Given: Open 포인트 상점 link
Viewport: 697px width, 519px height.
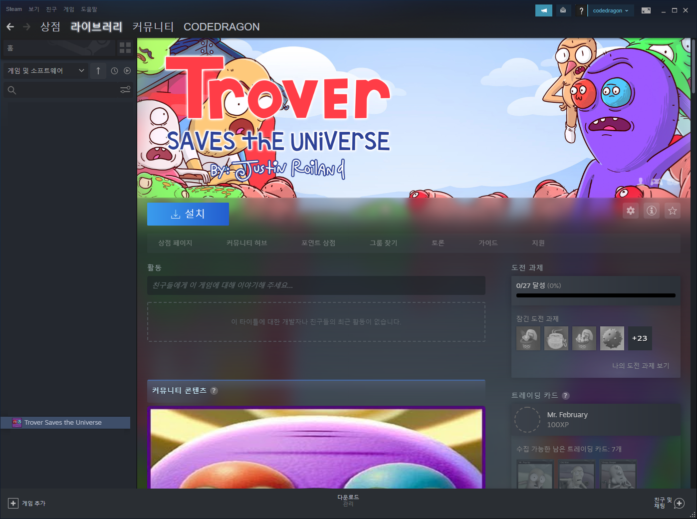Looking at the screenshot, I should pyautogui.click(x=318, y=243).
